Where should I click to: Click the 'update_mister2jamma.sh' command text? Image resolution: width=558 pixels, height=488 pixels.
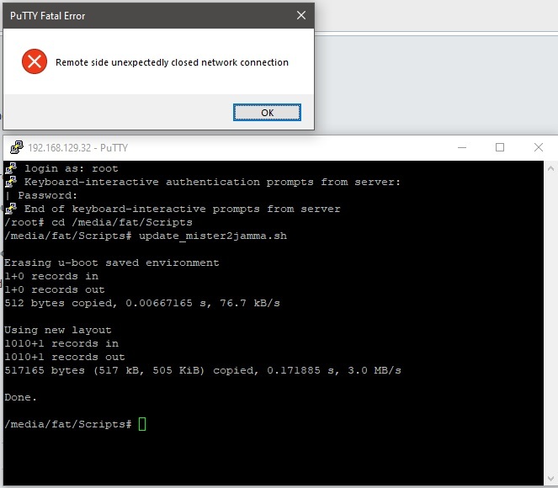coord(213,236)
